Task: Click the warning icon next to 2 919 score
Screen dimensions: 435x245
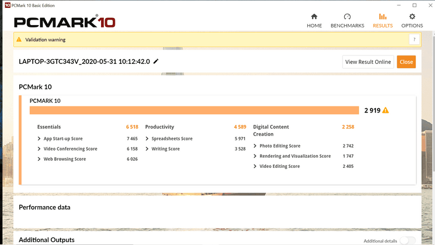Action: point(385,111)
